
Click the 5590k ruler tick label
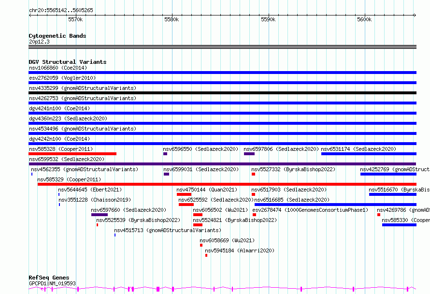coord(268,19)
